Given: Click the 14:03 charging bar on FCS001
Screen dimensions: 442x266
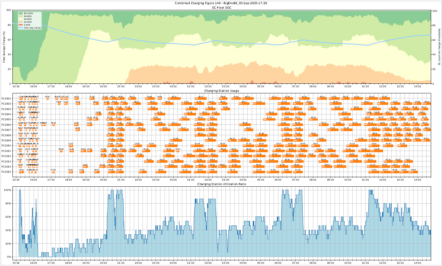Looking at the screenshot, I should (77, 98).
